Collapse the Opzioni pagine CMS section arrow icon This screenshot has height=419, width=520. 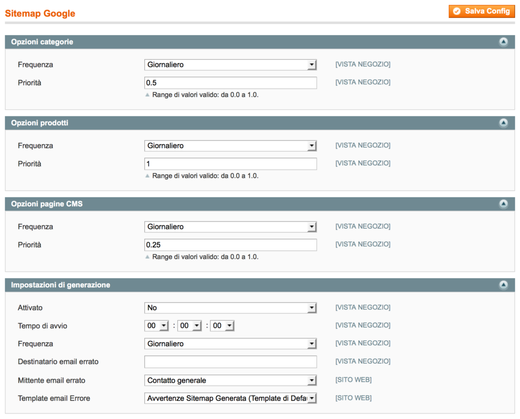pos(503,204)
